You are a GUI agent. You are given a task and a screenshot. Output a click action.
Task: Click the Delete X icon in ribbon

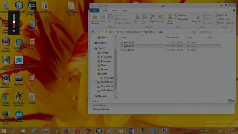[152, 16]
